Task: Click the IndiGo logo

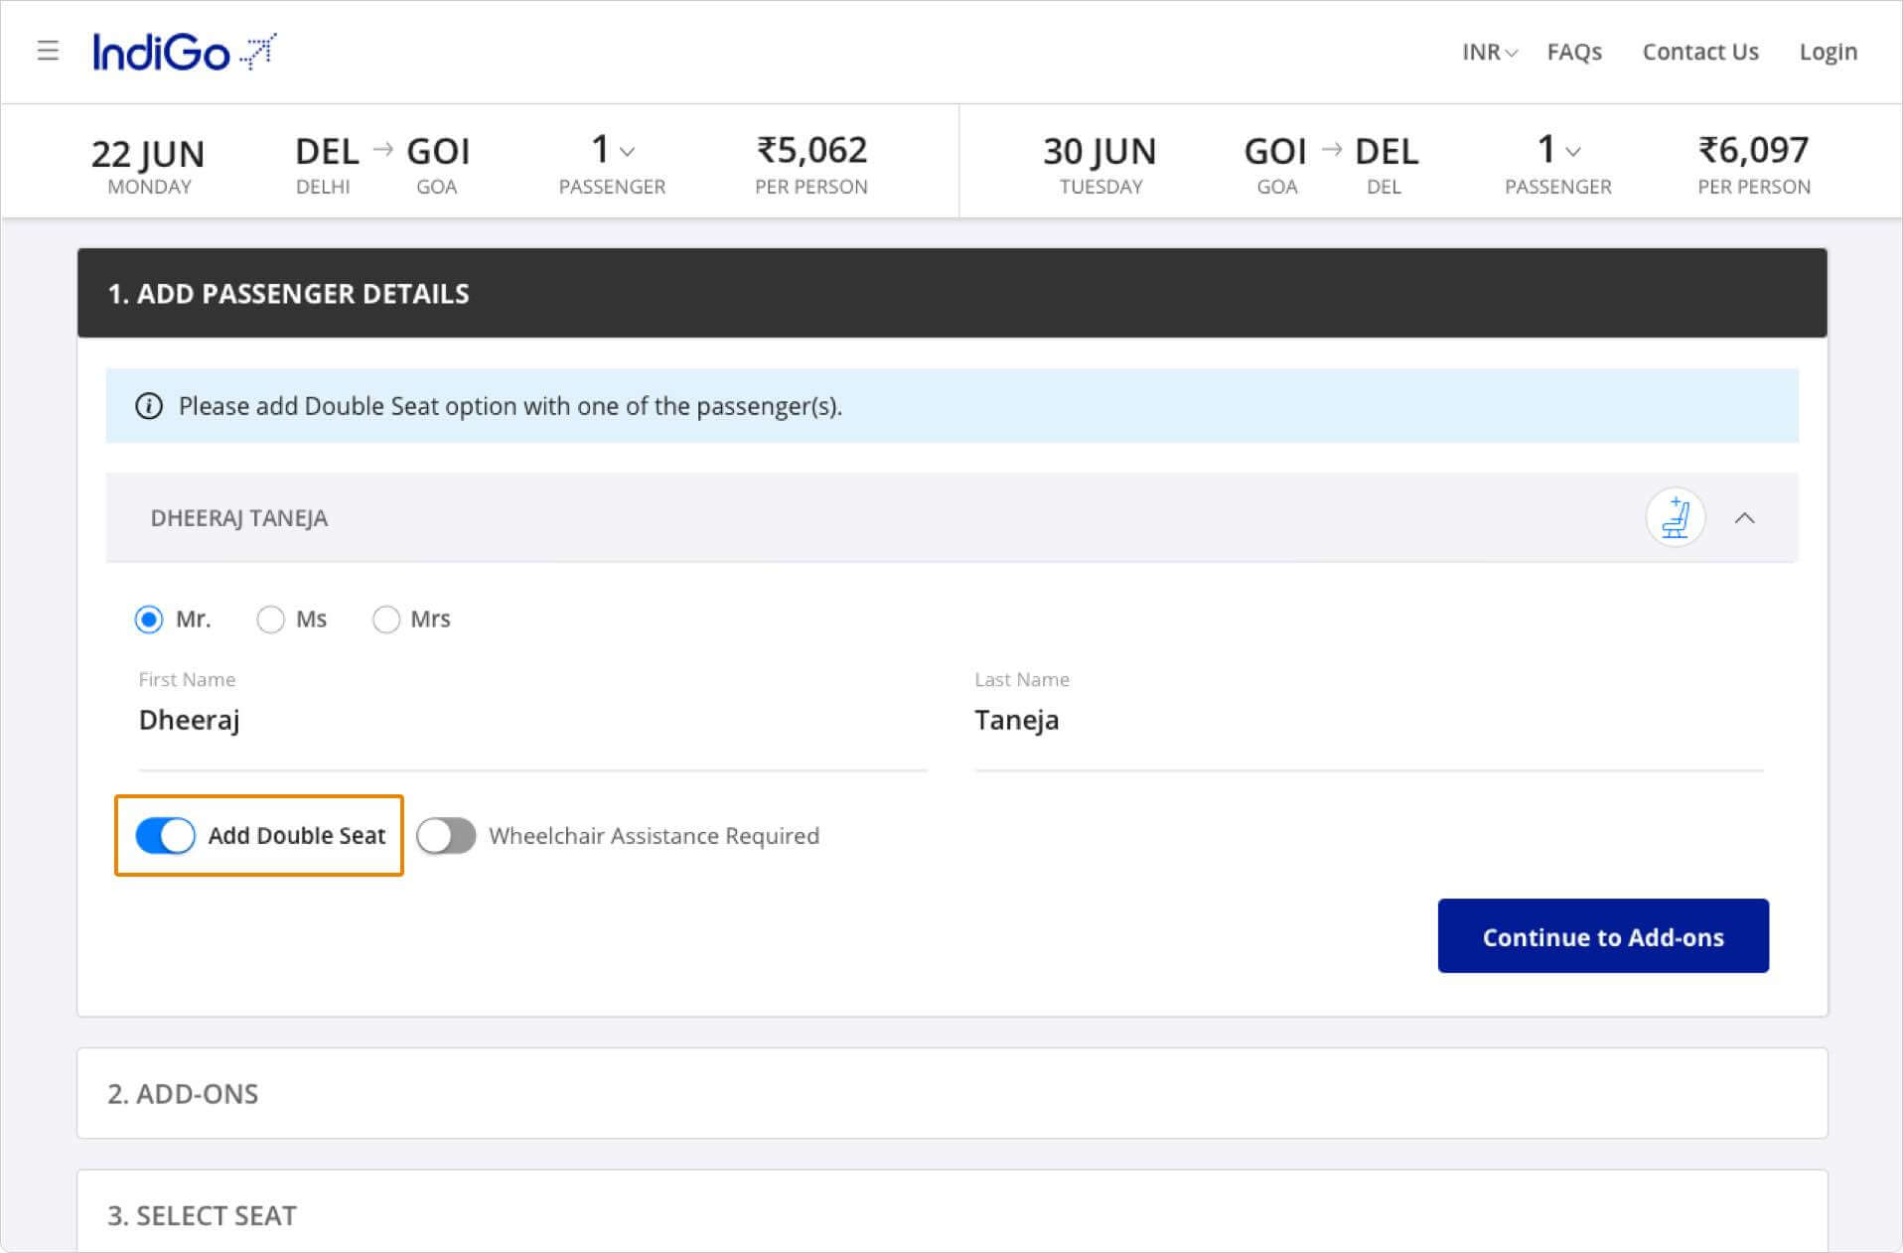Action: point(184,52)
